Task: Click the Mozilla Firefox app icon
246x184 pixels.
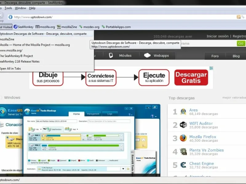Action: point(183,138)
